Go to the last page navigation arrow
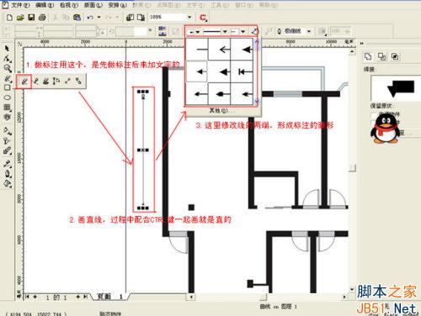 coord(85,297)
